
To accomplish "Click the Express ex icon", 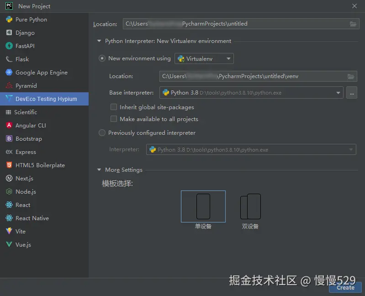I will pos(9,152).
